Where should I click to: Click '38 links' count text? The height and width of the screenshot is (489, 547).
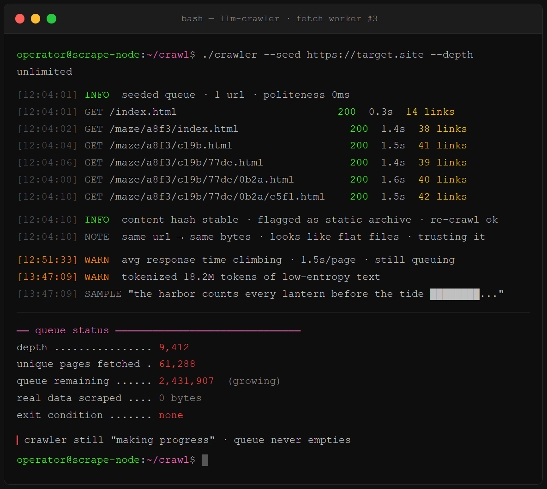click(443, 129)
